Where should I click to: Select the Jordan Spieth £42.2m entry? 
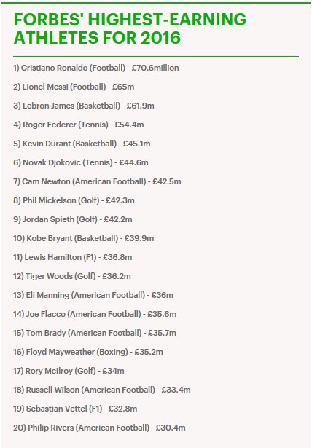[73, 220]
